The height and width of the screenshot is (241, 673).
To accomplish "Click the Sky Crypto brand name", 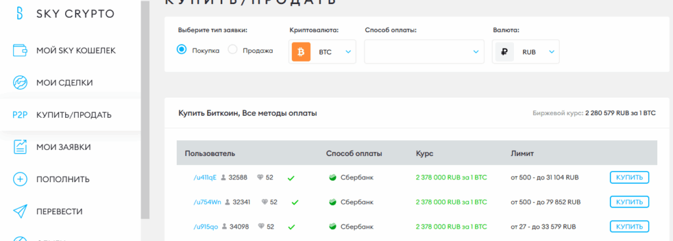I will click(x=76, y=14).
